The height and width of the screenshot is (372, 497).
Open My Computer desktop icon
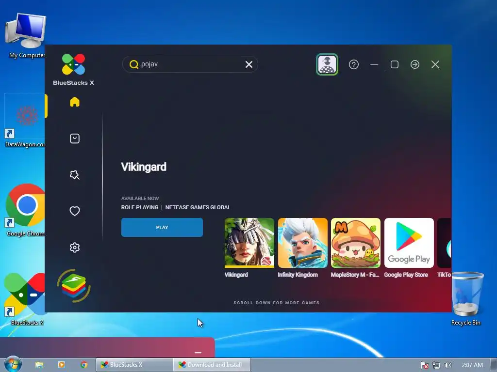coord(26,35)
